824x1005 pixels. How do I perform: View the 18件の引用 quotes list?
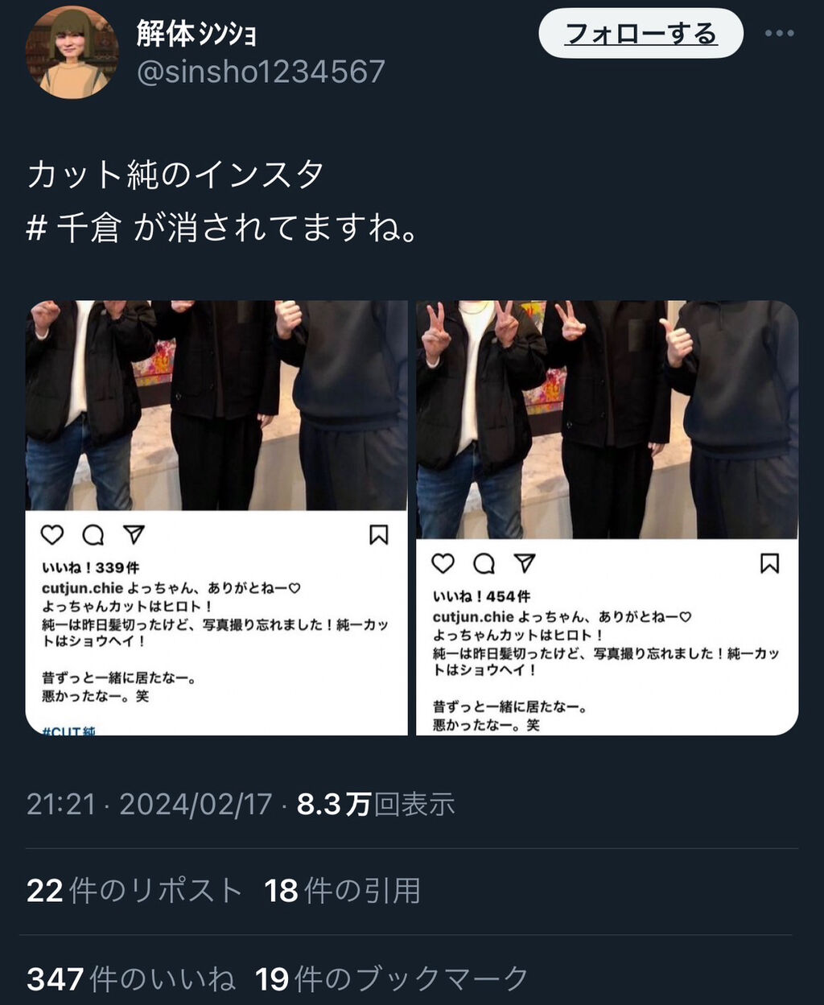point(343,890)
